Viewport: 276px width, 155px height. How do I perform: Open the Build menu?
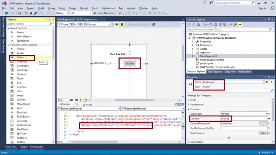(41, 8)
